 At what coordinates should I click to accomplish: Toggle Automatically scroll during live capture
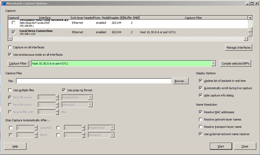200,88
